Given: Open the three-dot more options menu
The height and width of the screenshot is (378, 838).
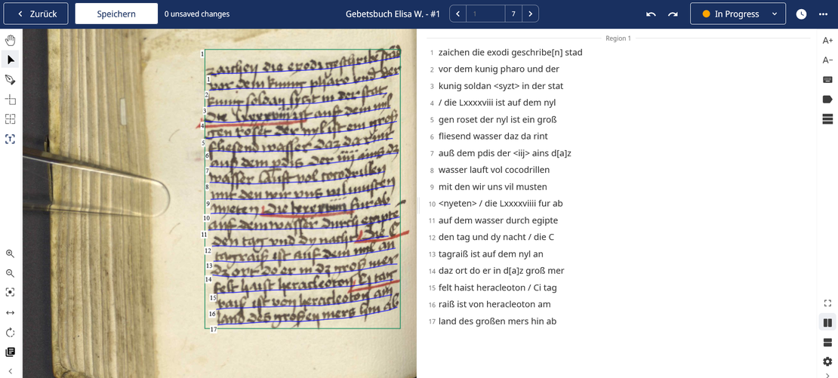Looking at the screenshot, I should tap(823, 14).
